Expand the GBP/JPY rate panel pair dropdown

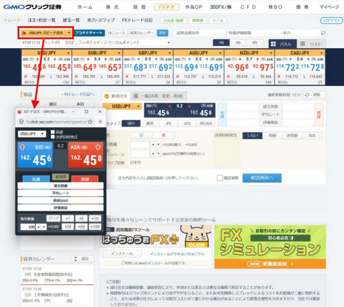click(x=169, y=53)
